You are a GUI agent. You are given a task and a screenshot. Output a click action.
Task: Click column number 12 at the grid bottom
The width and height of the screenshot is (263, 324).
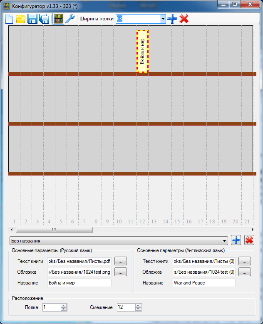point(142,222)
